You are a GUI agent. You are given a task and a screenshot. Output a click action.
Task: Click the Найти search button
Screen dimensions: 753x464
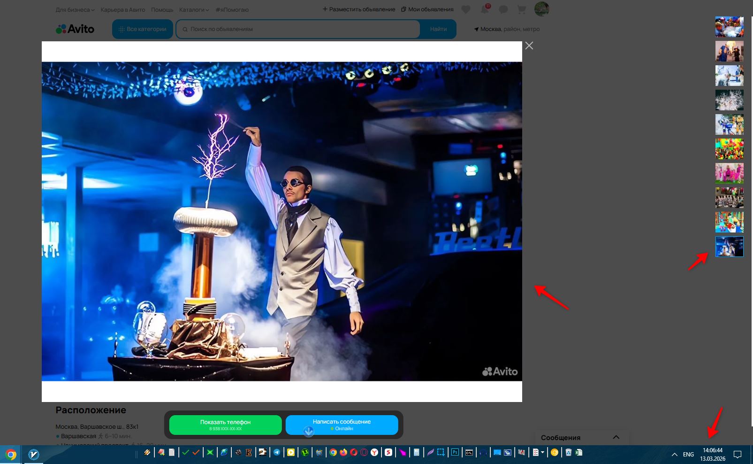(438, 29)
